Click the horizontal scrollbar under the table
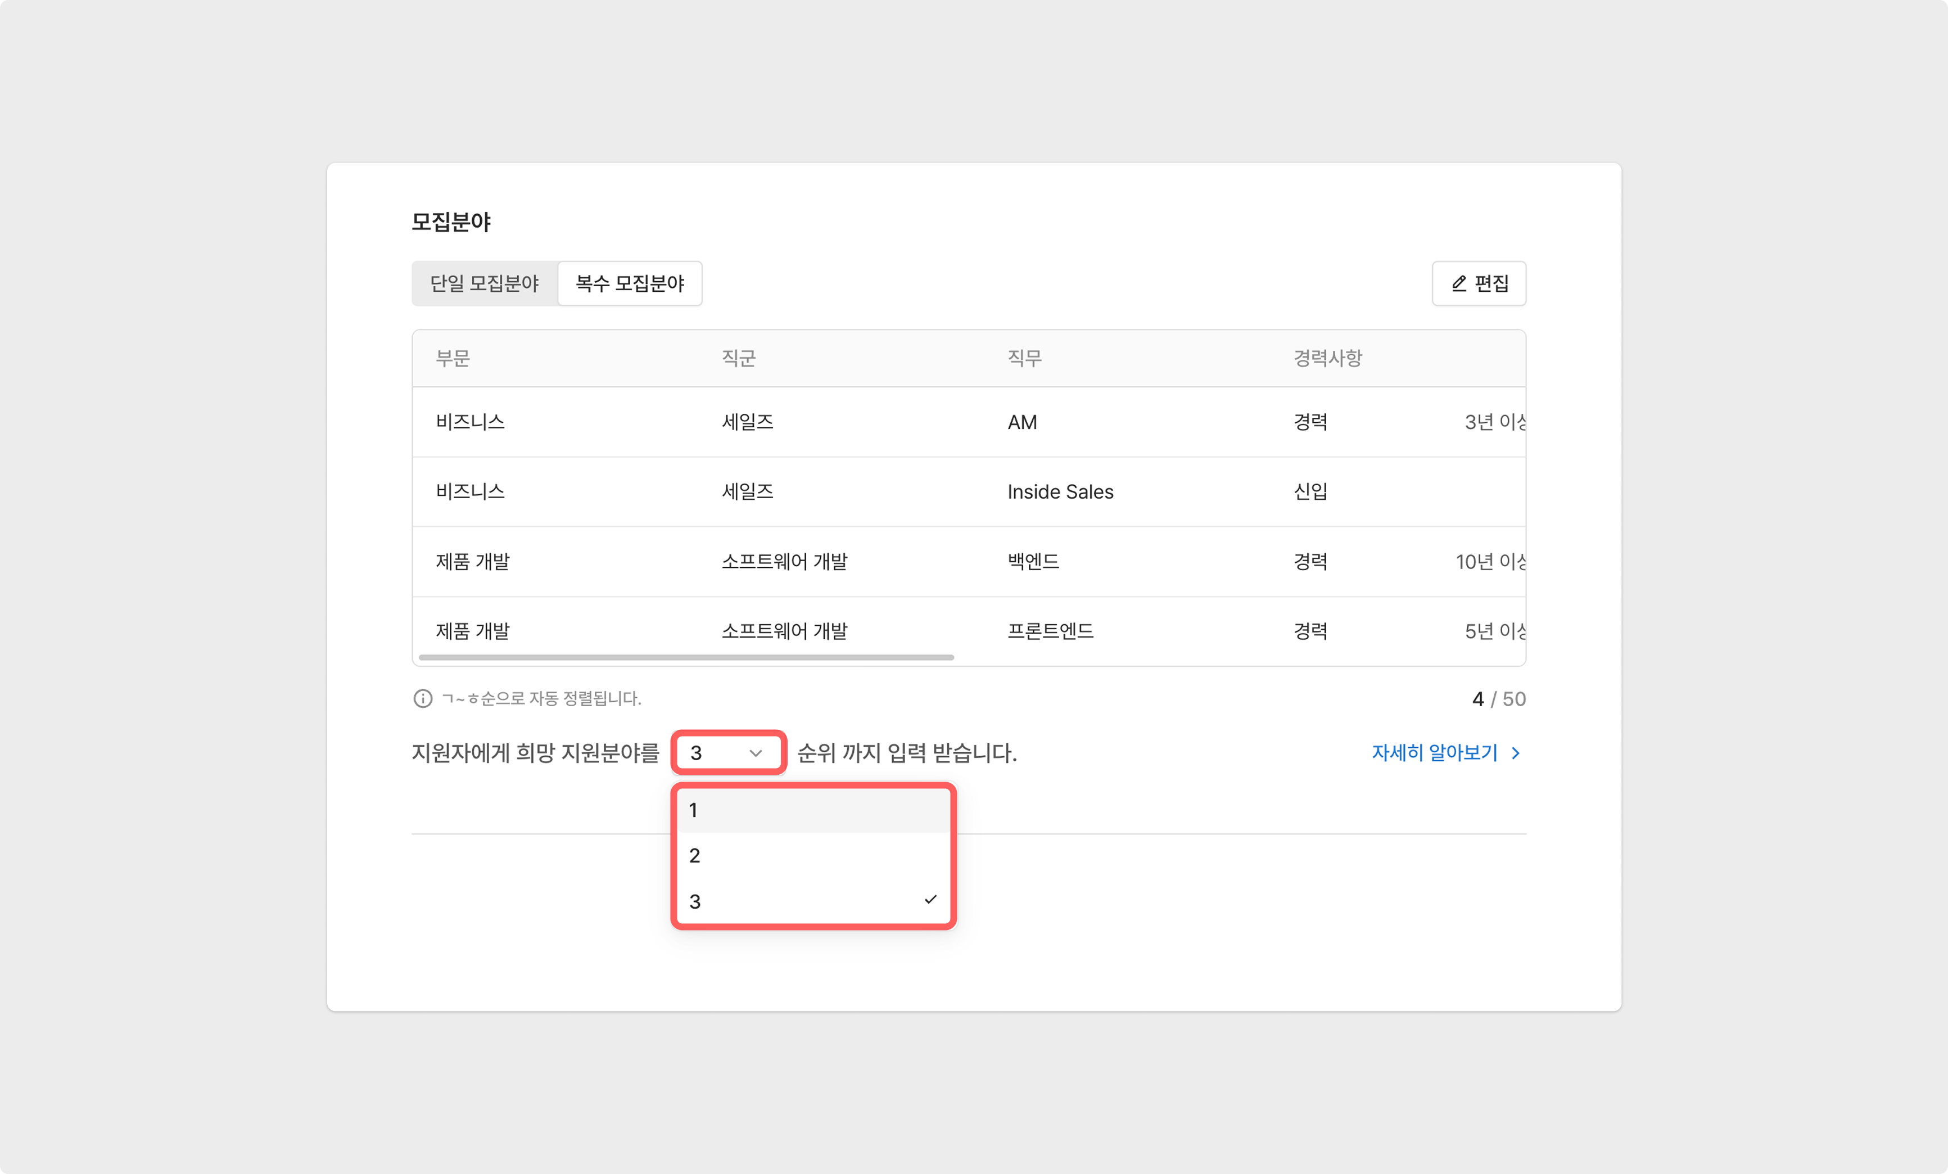The width and height of the screenshot is (1948, 1174). click(x=686, y=657)
